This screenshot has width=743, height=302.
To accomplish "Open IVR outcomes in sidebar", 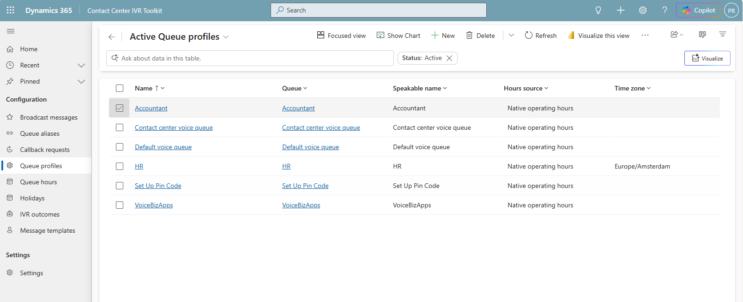I will point(46,214).
